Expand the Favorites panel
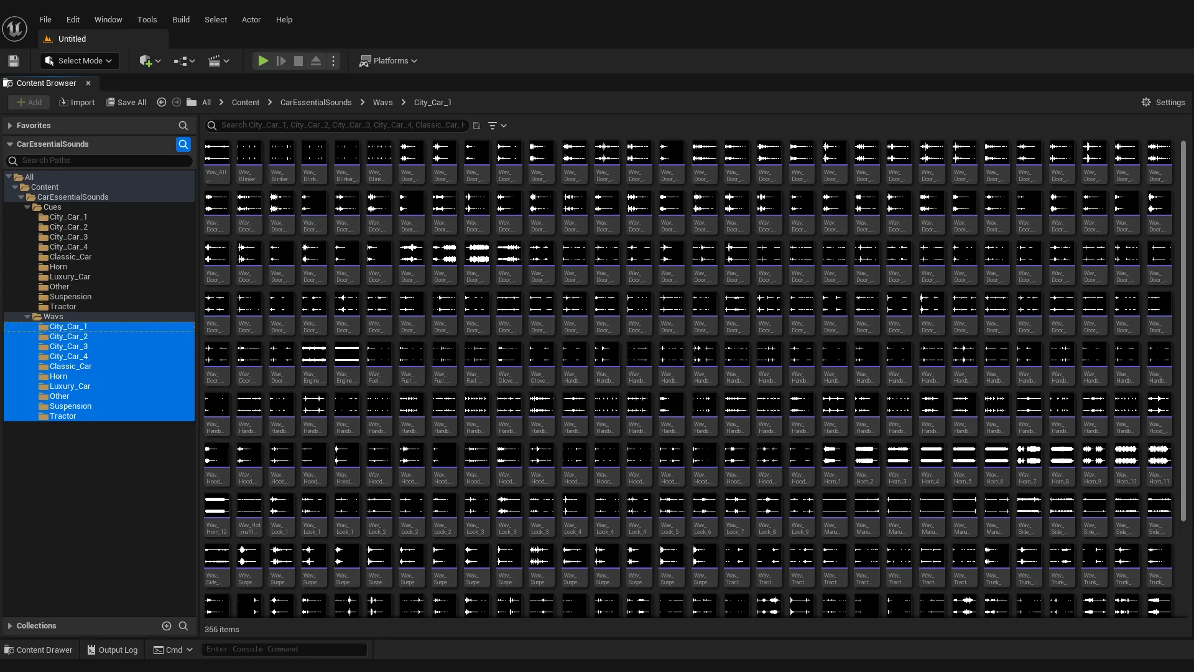This screenshot has width=1194, height=672. 10,125
